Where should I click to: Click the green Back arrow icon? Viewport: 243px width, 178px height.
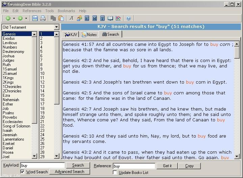point(8,18)
